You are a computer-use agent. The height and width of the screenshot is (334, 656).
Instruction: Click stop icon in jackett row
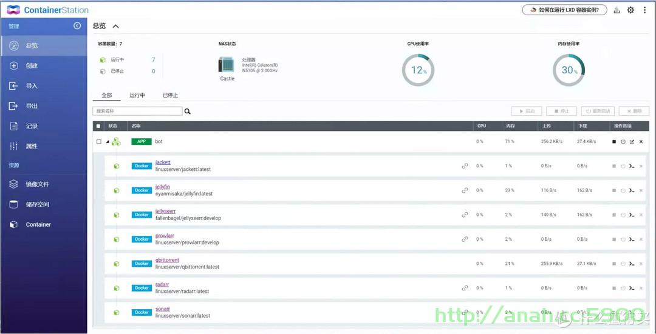click(613, 166)
